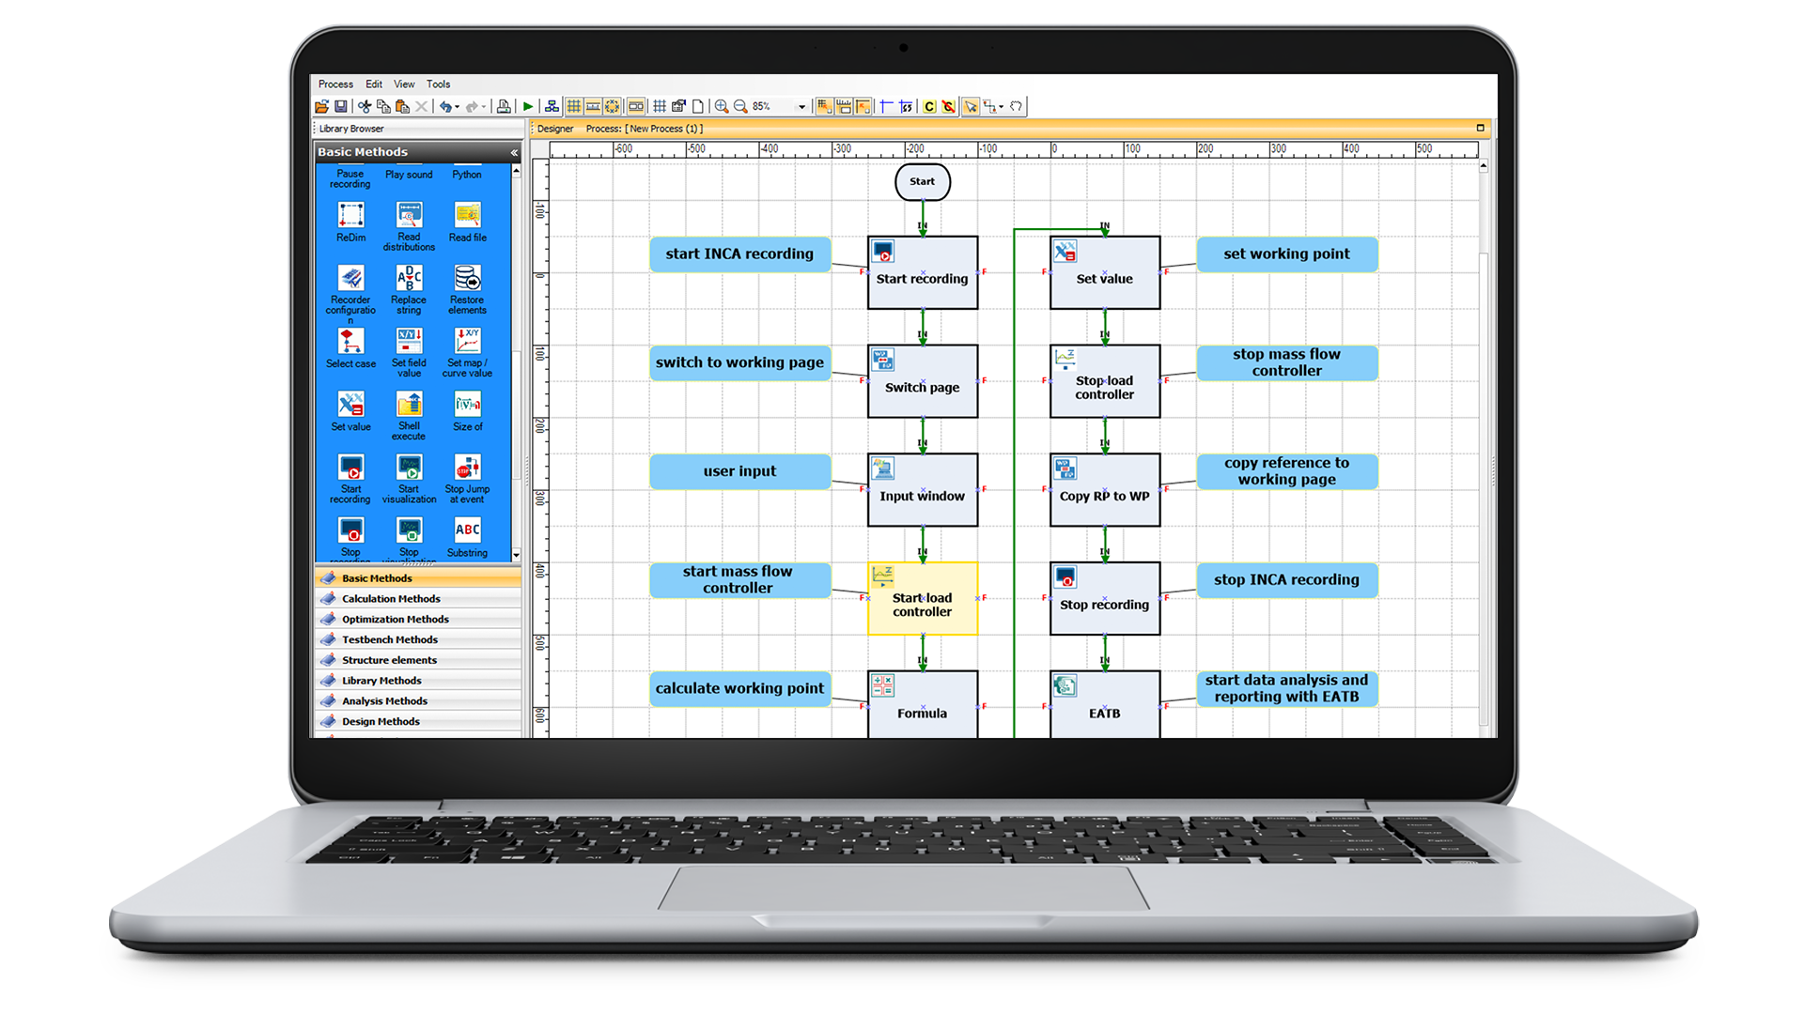The height and width of the screenshot is (1014, 1804).
Task: Click the Zoom out magnifier icon
Action: point(740,107)
